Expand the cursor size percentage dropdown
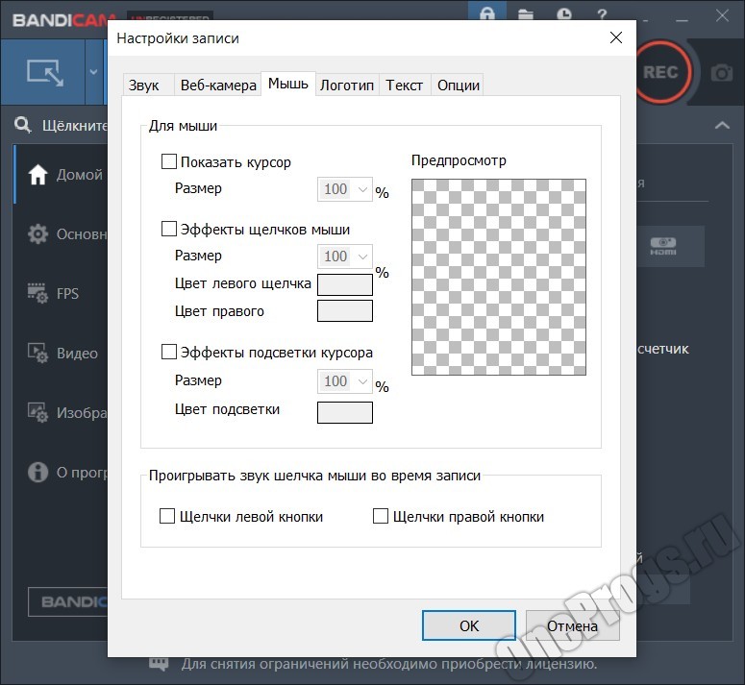Screen dimensions: 745x685 (x=344, y=189)
